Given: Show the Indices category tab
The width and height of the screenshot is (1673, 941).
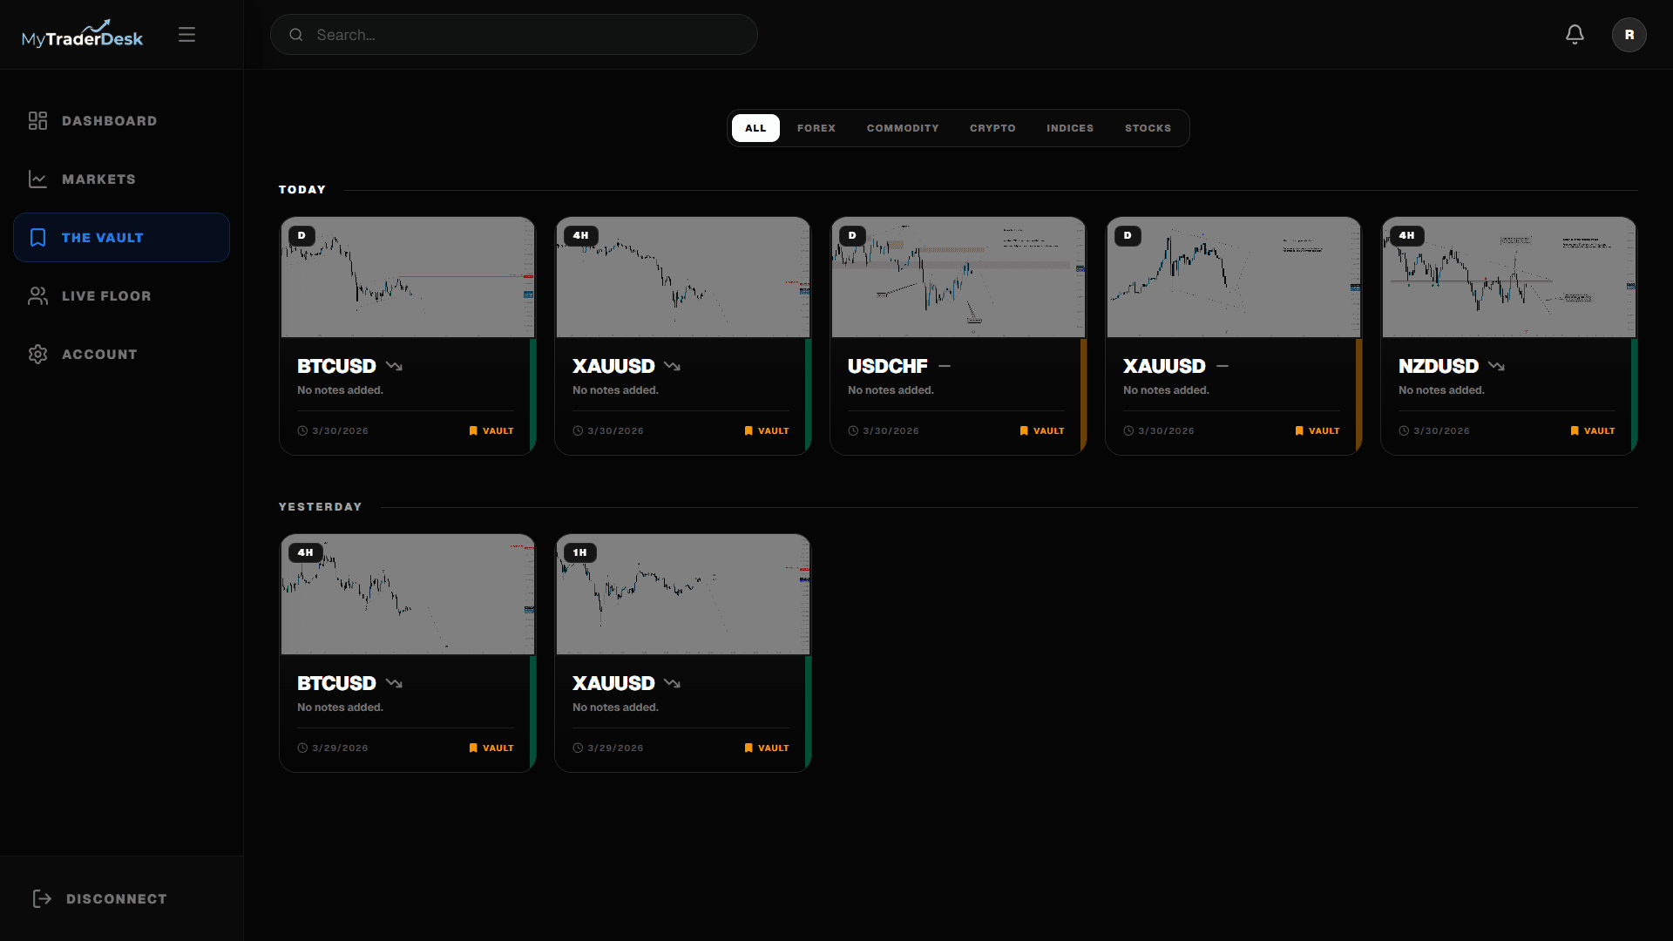Looking at the screenshot, I should click(x=1070, y=128).
